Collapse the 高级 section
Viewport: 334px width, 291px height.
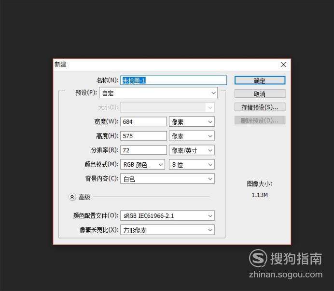tap(72, 197)
